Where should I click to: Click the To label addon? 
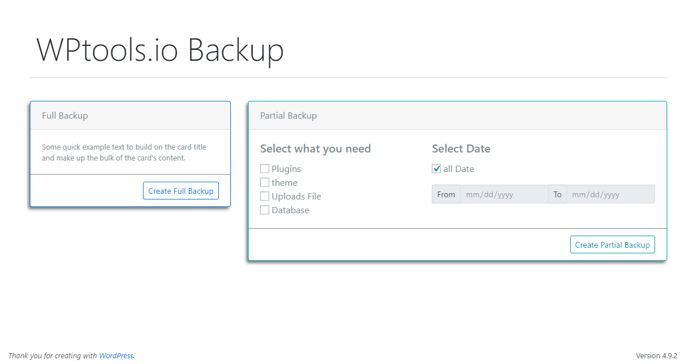[x=558, y=194]
